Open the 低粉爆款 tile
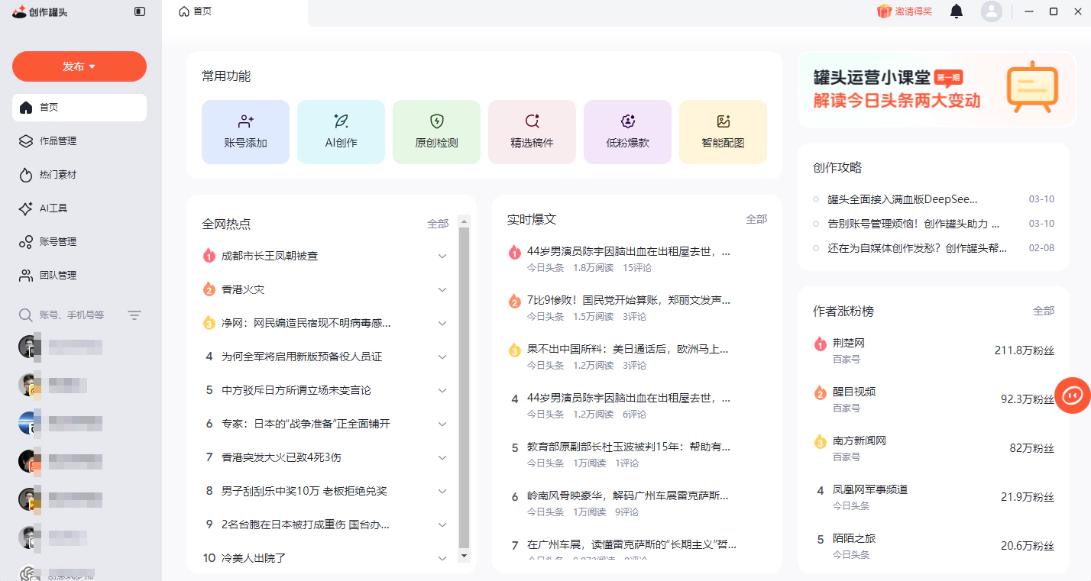Image resolution: width=1091 pixels, height=581 pixels. point(627,131)
